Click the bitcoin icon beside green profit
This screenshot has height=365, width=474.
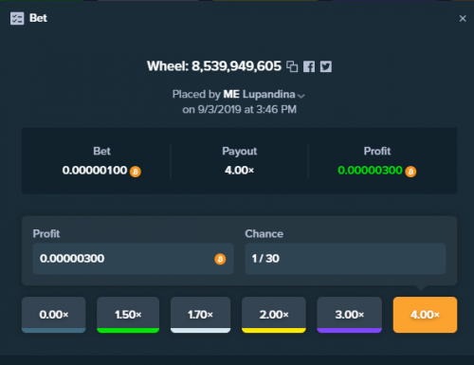(x=410, y=172)
